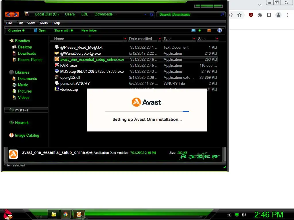
Task: Open the Chrome three-dot menu
Action: (288, 15)
